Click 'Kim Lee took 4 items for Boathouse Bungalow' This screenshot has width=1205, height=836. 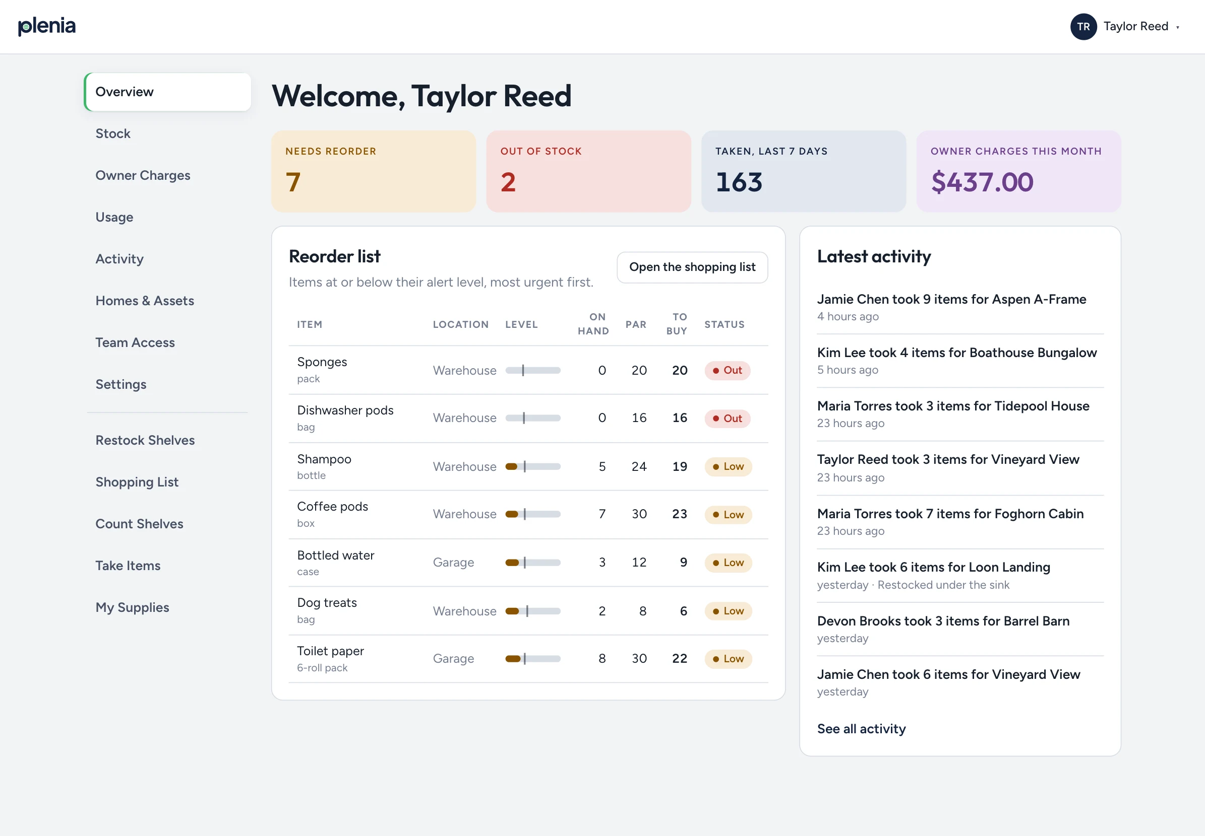click(x=956, y=353)
